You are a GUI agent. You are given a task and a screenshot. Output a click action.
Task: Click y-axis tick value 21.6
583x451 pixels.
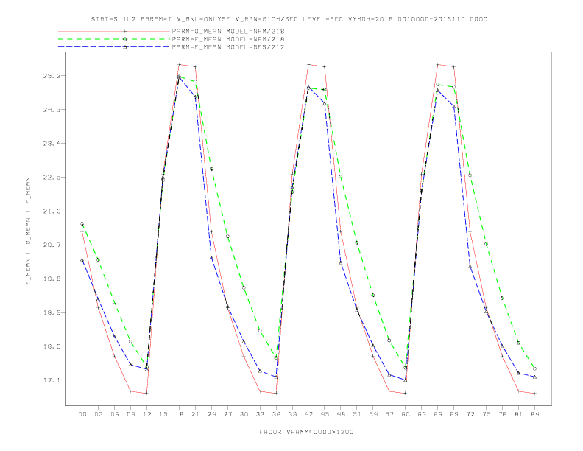tap(52, 211)
